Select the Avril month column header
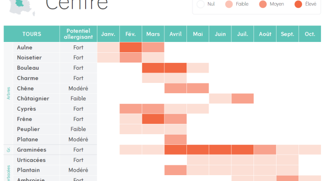This screenshot has width=323, height=181. click(x=176, y=34)
